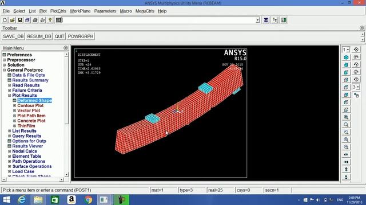The width and height of the screenshot is (366, 205).
Task: Click the Save Analysis floppy icon
Action: point(20,20)
